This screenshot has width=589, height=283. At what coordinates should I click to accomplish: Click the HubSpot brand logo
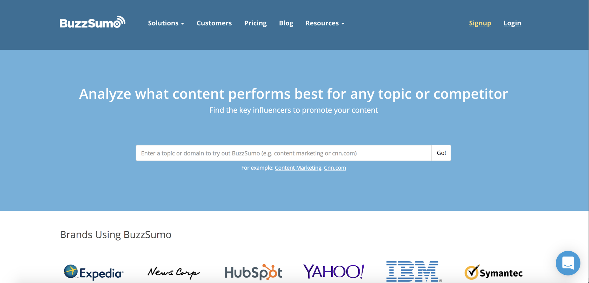pyautogui.click(x=253, y=272)
